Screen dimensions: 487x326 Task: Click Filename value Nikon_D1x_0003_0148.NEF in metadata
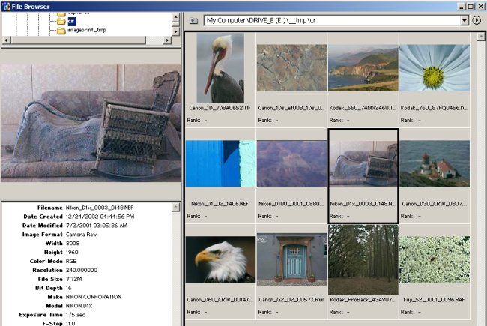(100, 208)
